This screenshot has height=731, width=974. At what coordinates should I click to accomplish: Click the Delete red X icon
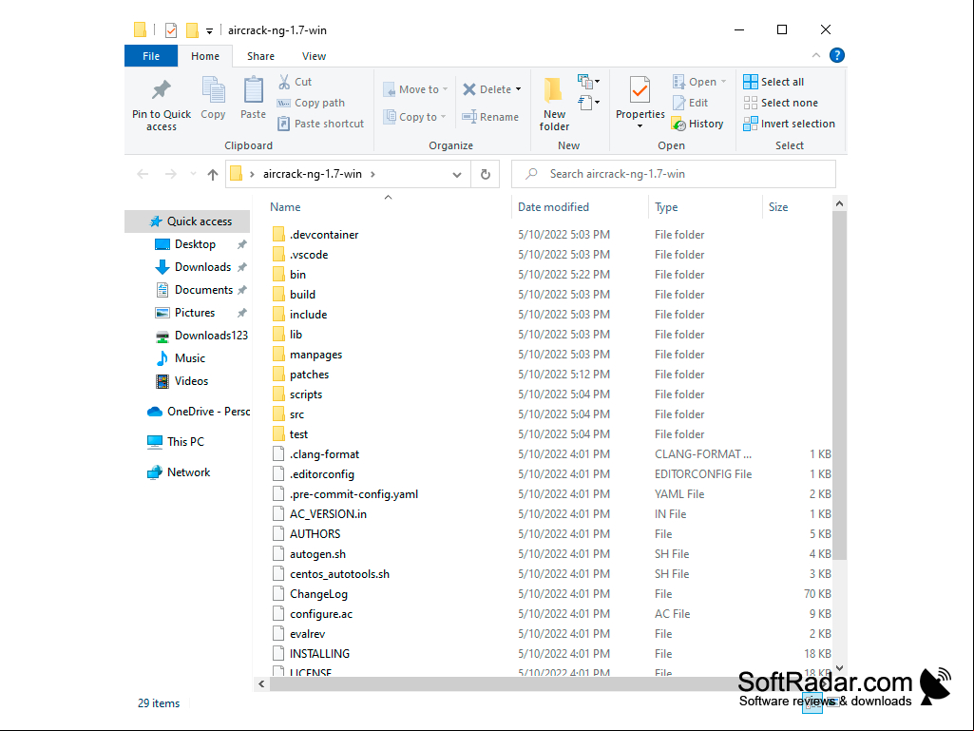coord(469,89)
